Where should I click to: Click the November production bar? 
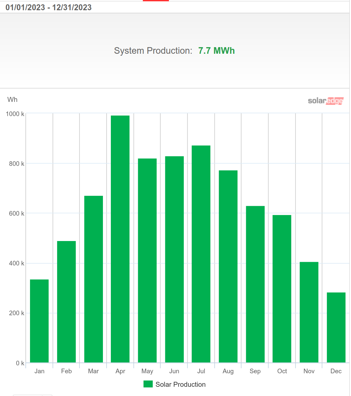point(309,312)
